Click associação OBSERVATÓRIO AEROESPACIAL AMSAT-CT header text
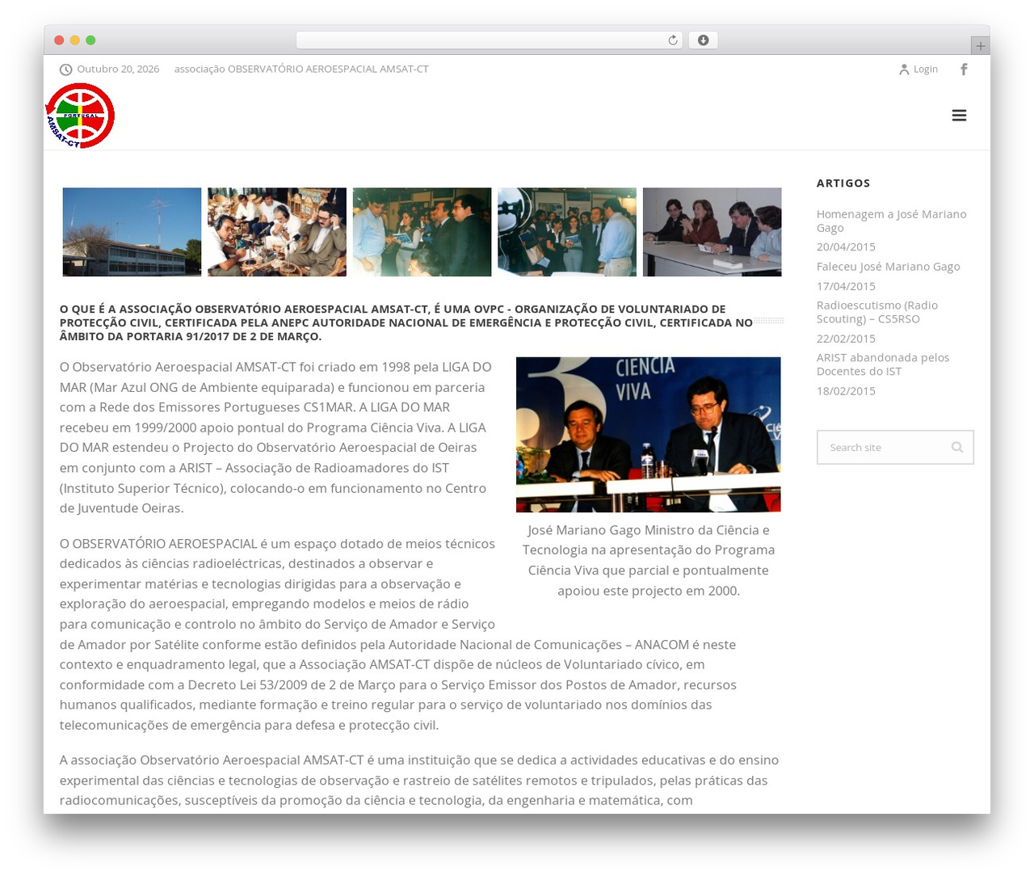The image size is (1034, 876). click(301, 69)
